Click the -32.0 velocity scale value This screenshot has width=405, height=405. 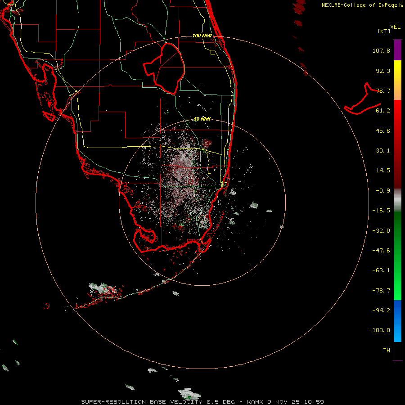381,231
